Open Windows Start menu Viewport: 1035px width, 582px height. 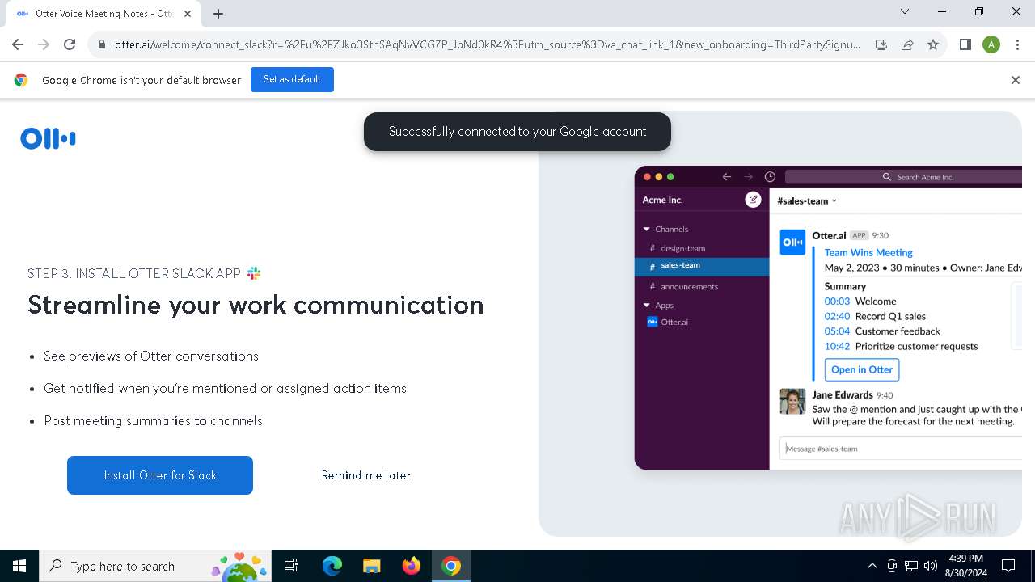tap(19, 566)
